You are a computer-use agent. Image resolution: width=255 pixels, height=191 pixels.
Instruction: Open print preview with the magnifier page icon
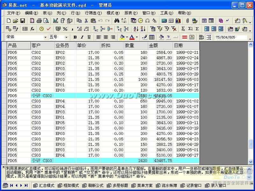46,21
